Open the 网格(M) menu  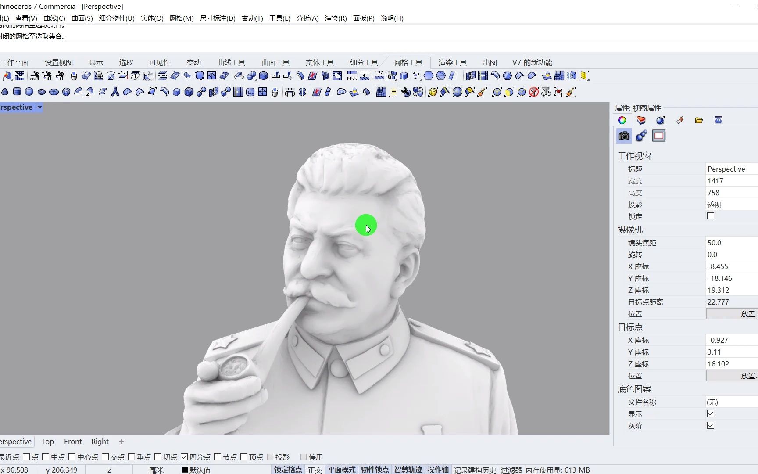(x=181, y=18)
